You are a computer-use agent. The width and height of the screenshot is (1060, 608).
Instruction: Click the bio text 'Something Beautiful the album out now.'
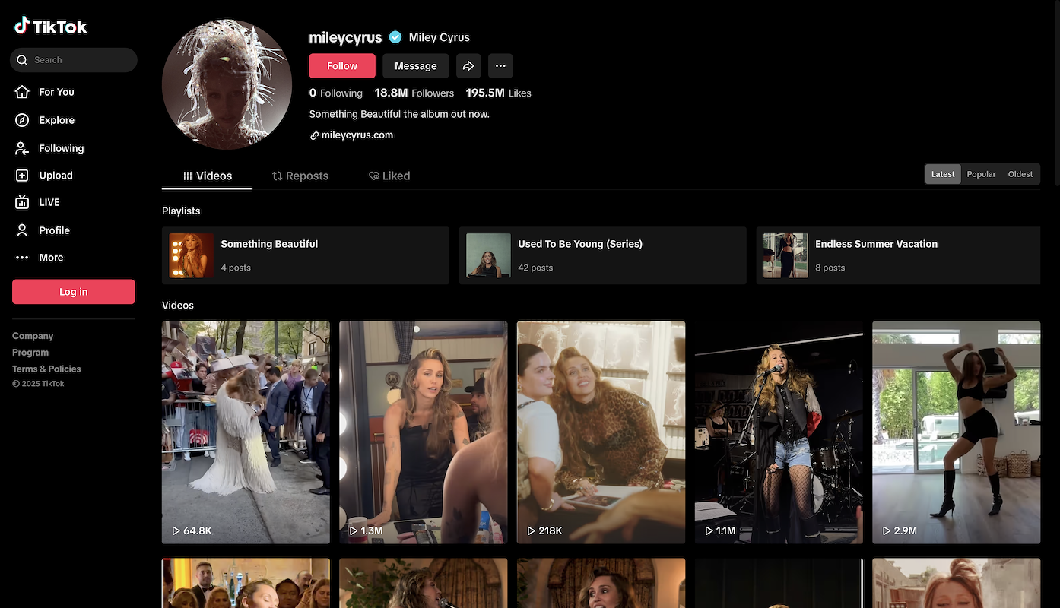(x=399, y=114)
